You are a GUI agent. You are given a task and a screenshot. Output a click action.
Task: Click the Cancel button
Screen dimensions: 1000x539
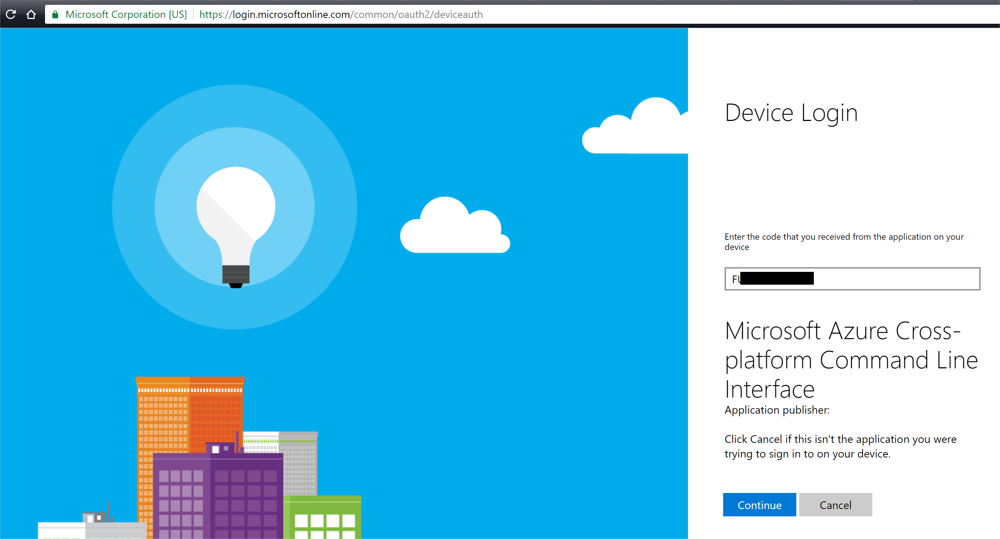click(x=835, y=505)
